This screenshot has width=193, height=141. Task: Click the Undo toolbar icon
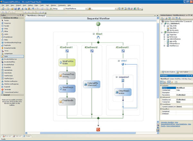coord(33,9)
